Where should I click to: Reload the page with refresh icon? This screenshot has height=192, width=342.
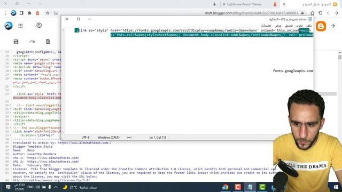click(x=321, y=13)
